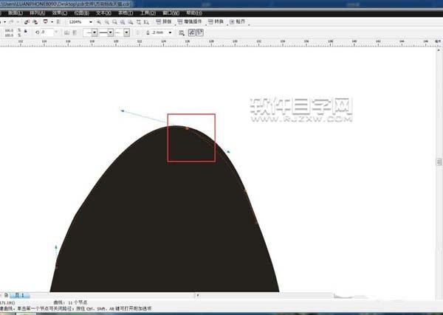
Task: Click the 贴齐 snap icon
Action: point(237,21)
